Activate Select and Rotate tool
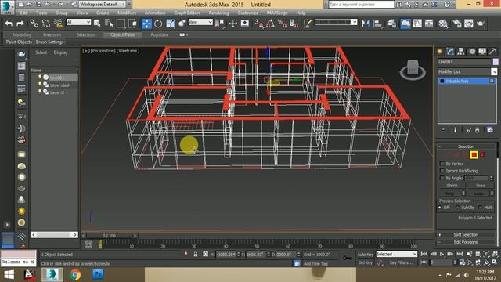501x282 pixels. tap(158, 23)
